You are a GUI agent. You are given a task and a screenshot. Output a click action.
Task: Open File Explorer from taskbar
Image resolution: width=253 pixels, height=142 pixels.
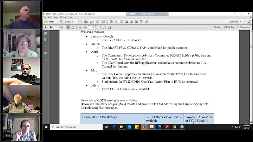(122, 127)
